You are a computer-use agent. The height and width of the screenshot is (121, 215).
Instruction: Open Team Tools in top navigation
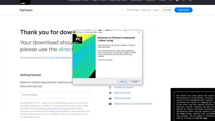click(x=98, y=1)
